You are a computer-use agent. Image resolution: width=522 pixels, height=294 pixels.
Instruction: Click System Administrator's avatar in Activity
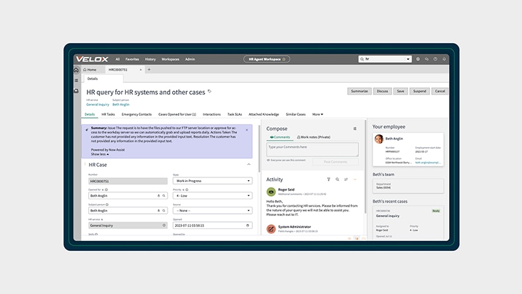271,229
